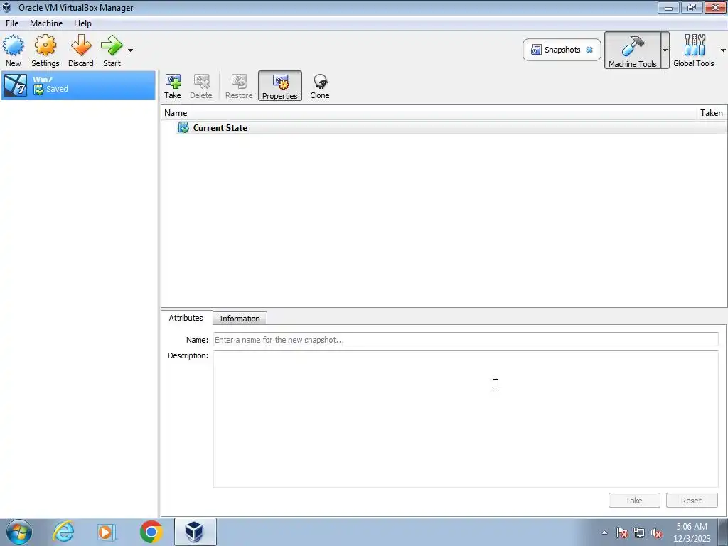Image resolution: width=728 pixels, height=546 pixels.
Task: Close the Snapshots tool with its X icon
Action: (589, 50)
